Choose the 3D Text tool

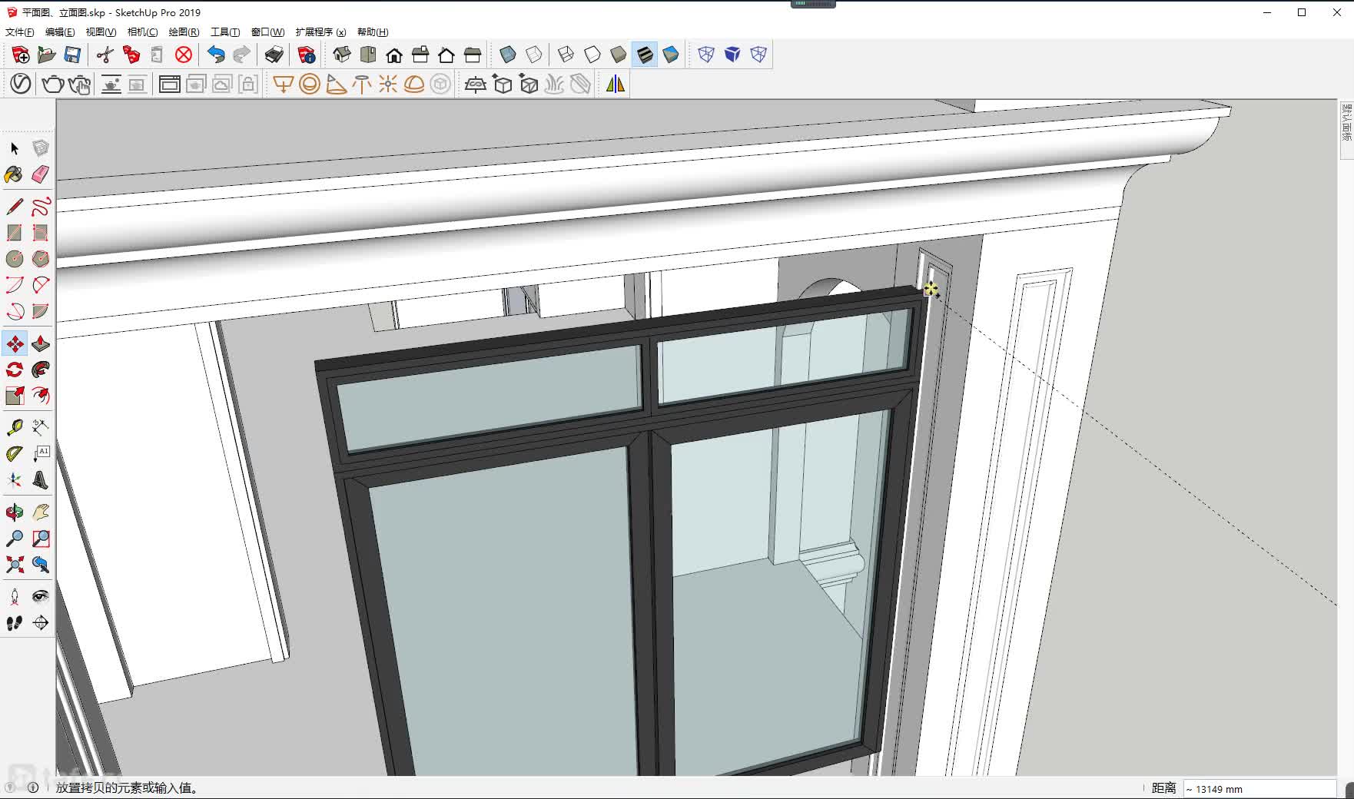[x=41, y=480]
